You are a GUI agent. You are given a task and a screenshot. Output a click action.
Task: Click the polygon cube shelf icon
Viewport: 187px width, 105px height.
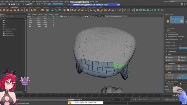tap(4, 10)
